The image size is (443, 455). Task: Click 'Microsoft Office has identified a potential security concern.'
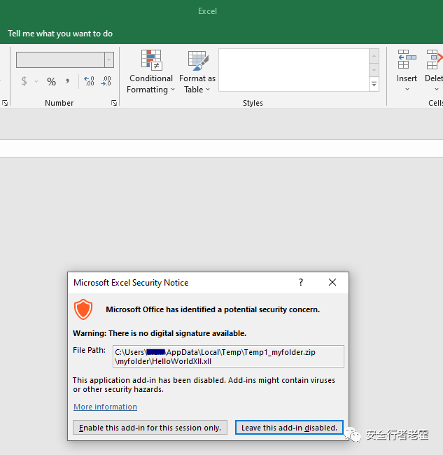(x=213, y=309)
